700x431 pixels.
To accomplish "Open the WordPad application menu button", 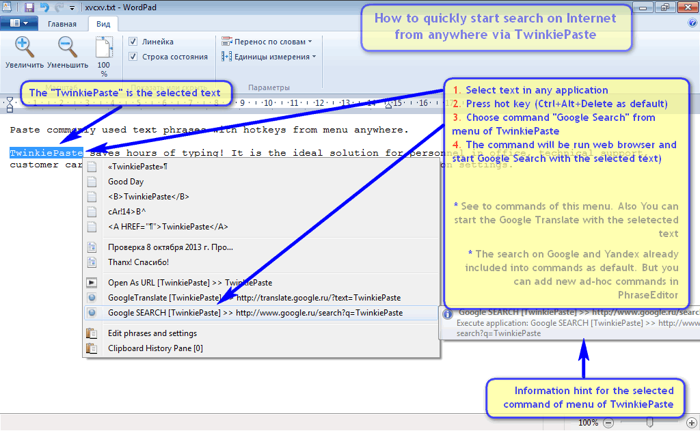I will [x=18, y=23].
